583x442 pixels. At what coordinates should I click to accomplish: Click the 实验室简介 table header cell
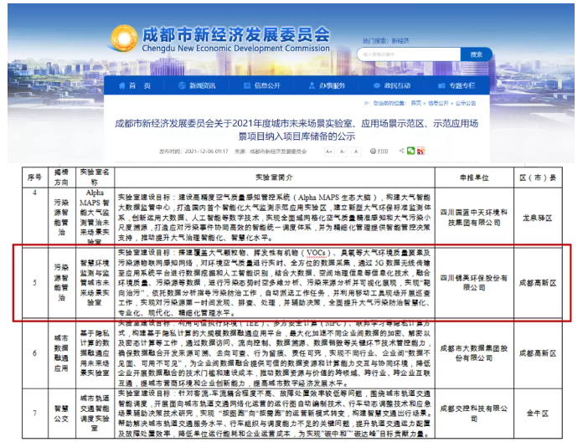[275, 177]
